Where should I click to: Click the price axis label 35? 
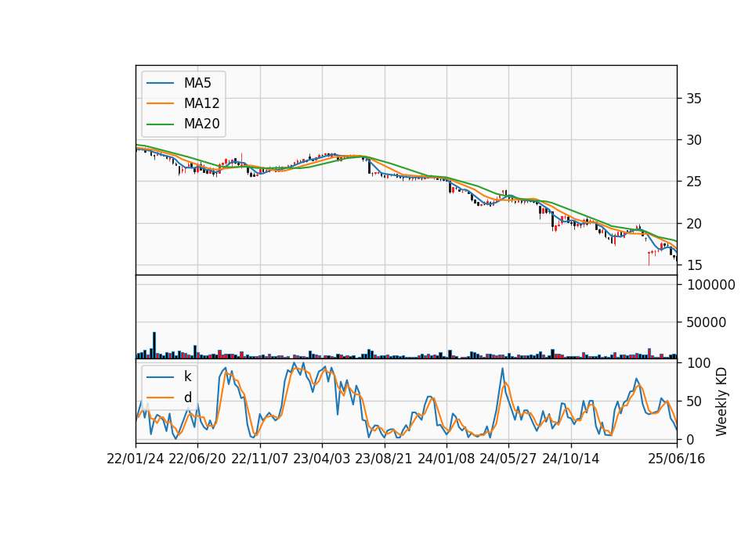693,99
